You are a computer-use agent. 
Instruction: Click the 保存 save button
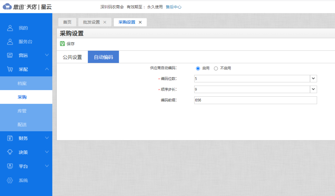[x=67, y=44]
